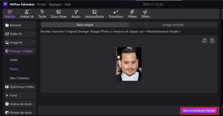This screenshot has height=116, width=223.
Task: Open the Aide menu
Action: pyautogui.click(x=67, y=4)
